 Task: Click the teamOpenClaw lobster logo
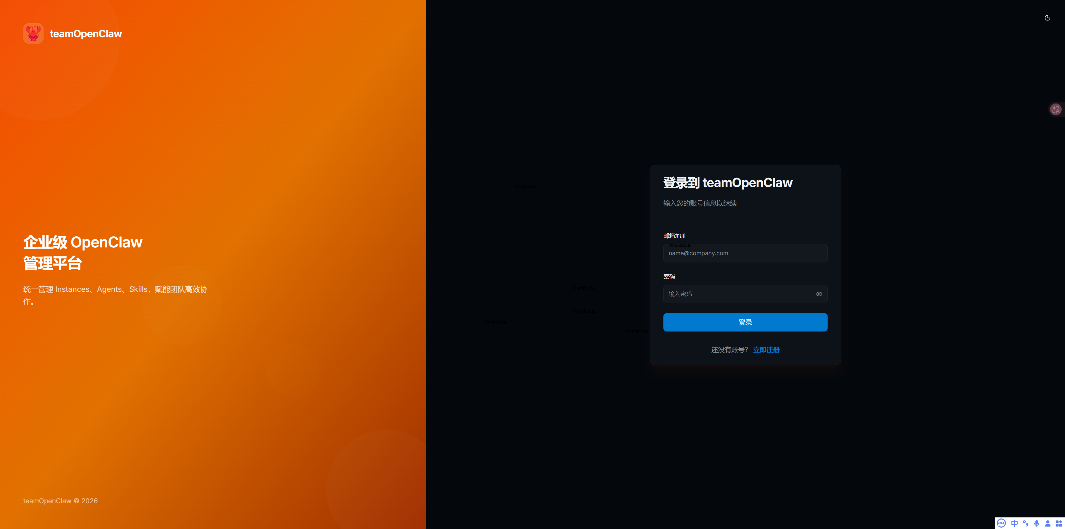click(33, 34)
